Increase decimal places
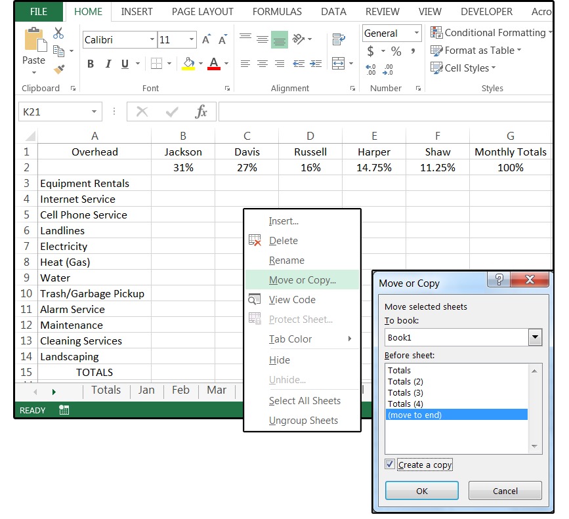The height and width of the screenshot is (519, 569). (371, 70)
